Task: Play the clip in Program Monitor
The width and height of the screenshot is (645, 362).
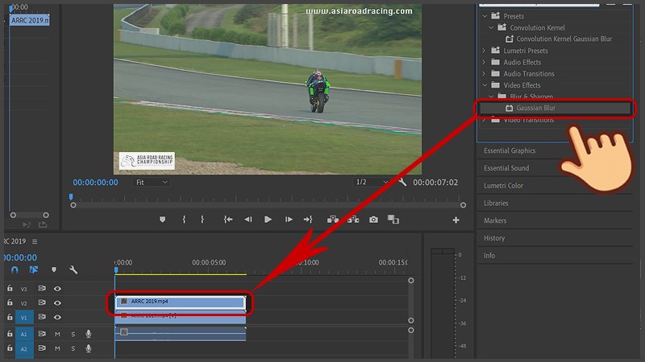Action: click(x=268, y=220)
